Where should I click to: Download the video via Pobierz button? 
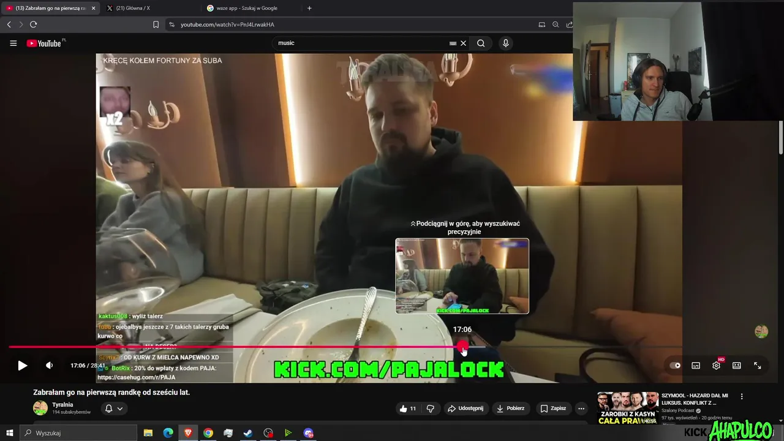coord(510,409)
